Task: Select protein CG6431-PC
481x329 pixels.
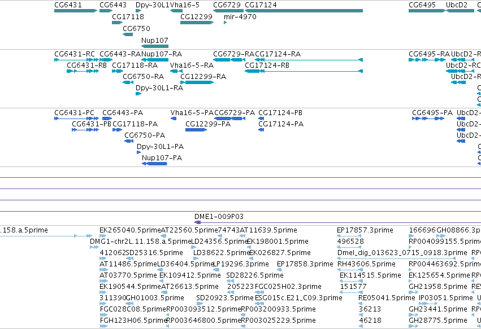Action: (76, 119)
